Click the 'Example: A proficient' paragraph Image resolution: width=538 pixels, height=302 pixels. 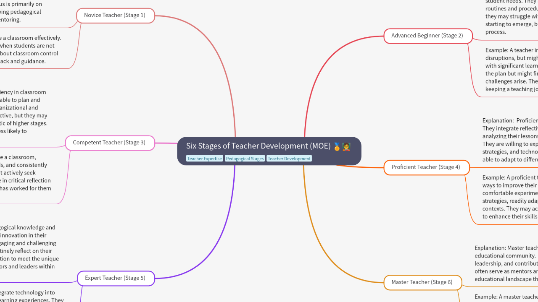[x=510, y=197]
